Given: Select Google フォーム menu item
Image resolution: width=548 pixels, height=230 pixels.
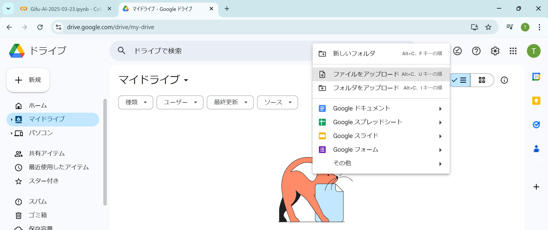Looking at the screenshot, I should tap(381, 150).
